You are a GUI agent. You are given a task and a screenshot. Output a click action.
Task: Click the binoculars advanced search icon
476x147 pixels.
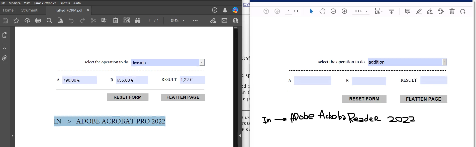tap(138, 21)
